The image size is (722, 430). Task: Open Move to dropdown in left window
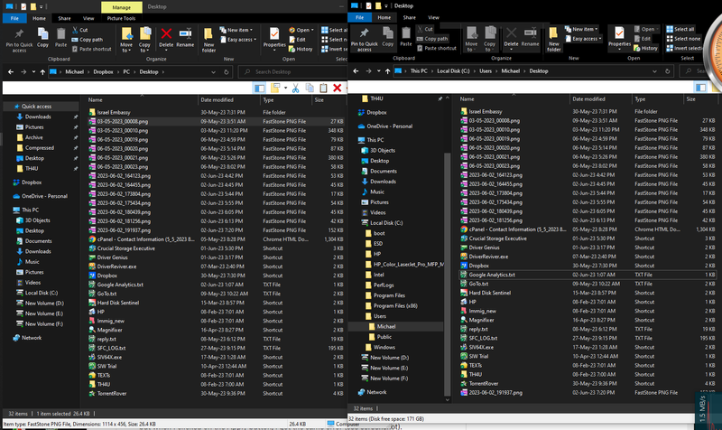(x=125, y=42)
